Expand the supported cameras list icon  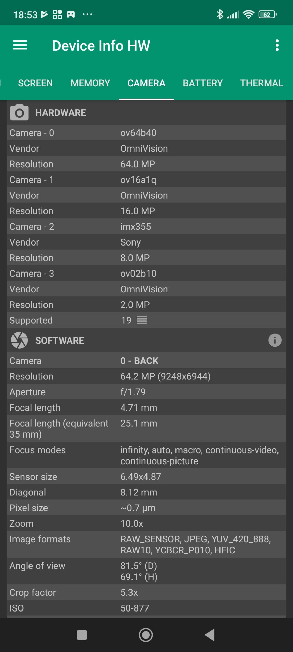point(142,320)
